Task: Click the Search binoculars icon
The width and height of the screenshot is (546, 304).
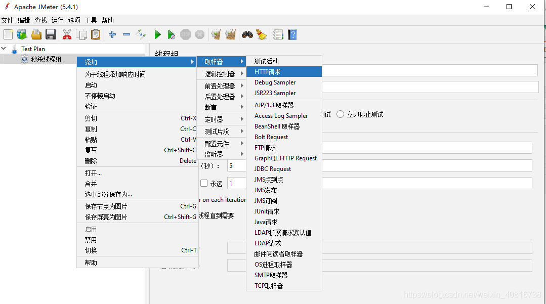Action: (247, 34)
